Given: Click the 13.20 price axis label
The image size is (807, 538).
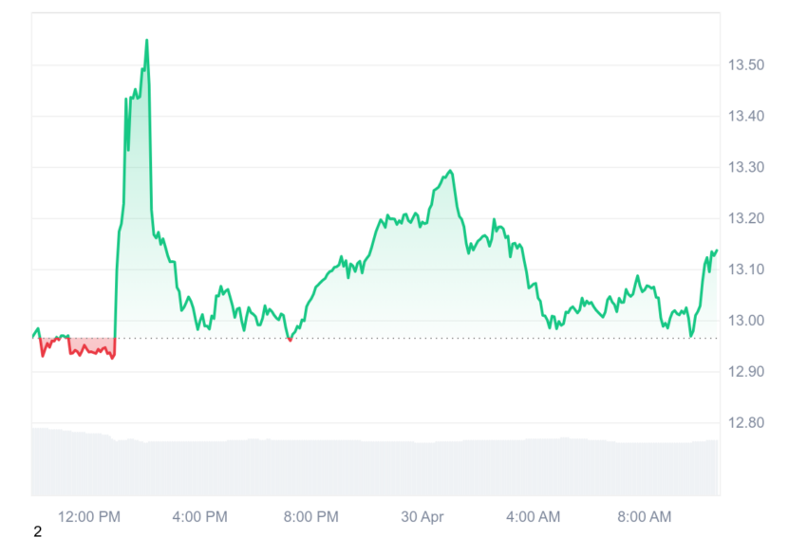Looking at the screenshot, I should [745, 218].
